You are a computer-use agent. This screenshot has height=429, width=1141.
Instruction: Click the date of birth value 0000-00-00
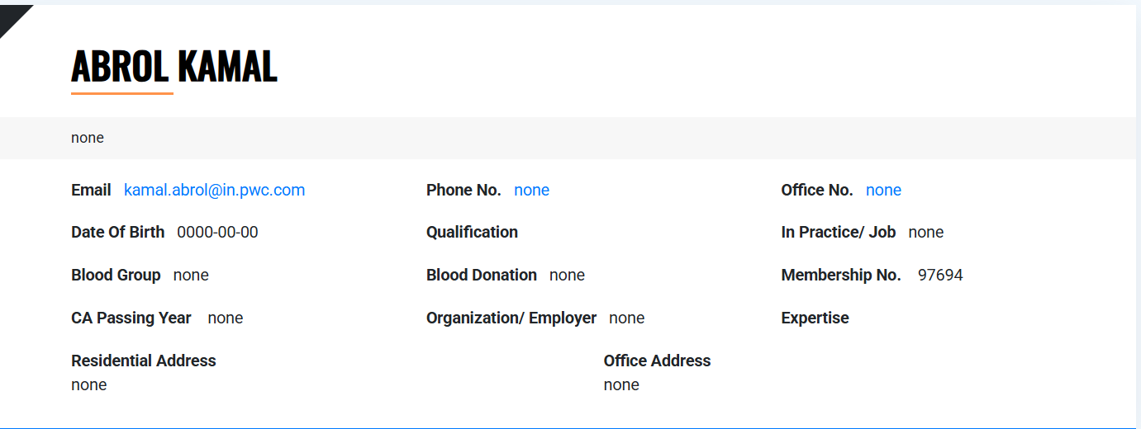[217, 233]
